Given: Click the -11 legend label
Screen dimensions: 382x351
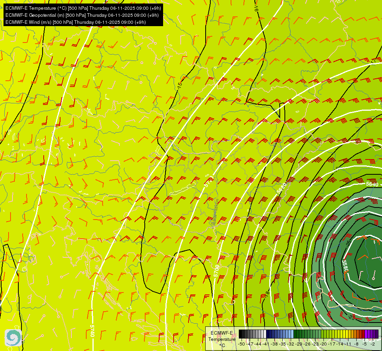Looking at the screenshot, I should point(348,344).
